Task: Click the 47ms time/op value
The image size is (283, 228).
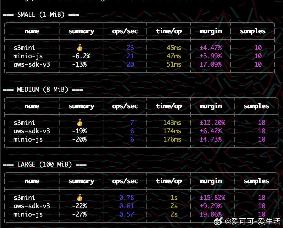Action: click(x=174, y=56)
